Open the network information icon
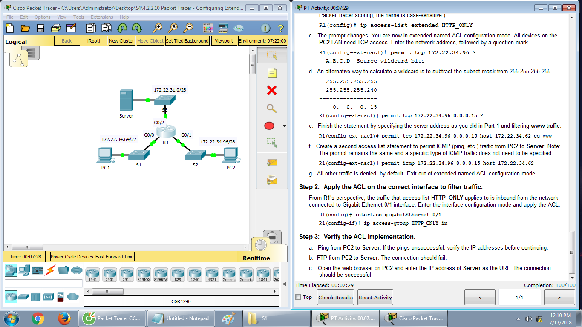Screen dimensions: 582x327 coord(265,28)
